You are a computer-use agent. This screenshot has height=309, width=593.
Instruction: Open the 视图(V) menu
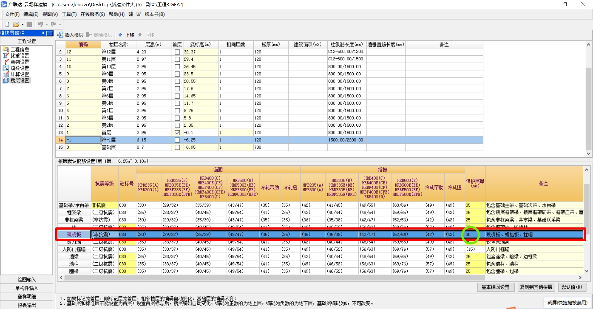50,14
